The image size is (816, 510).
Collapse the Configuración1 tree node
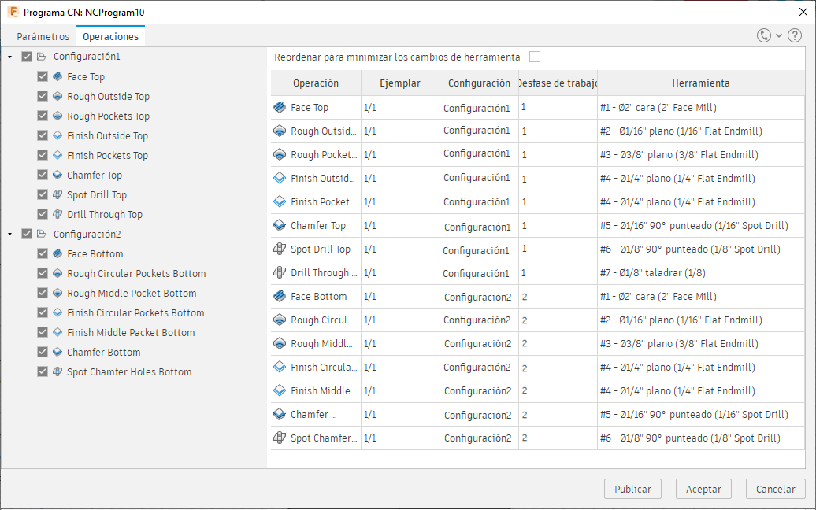point(9,57)
